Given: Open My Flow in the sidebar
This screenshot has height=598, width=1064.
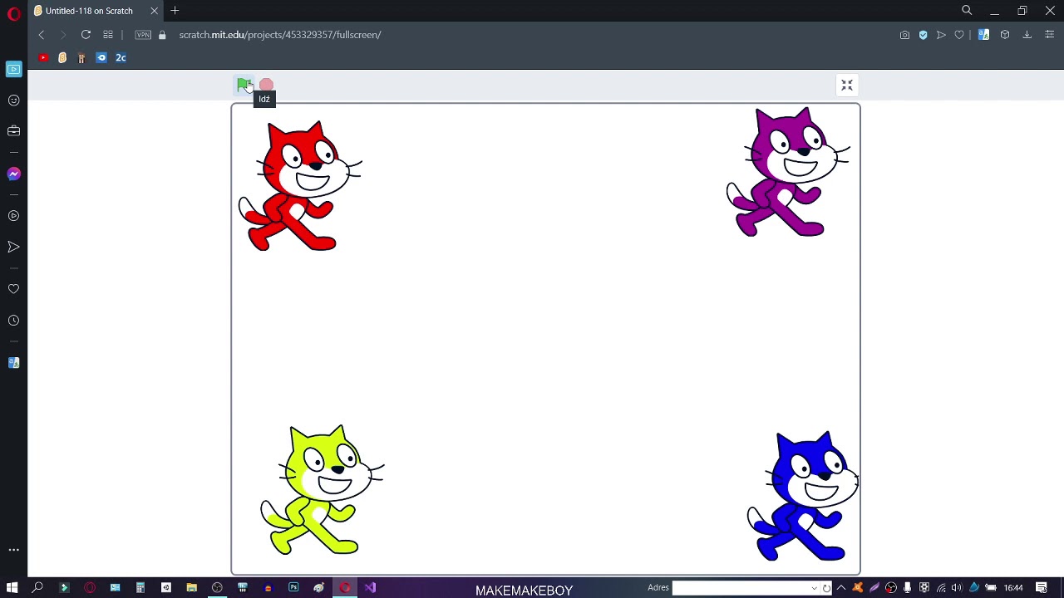Looking at the screenshot, I should pos(13,247).
